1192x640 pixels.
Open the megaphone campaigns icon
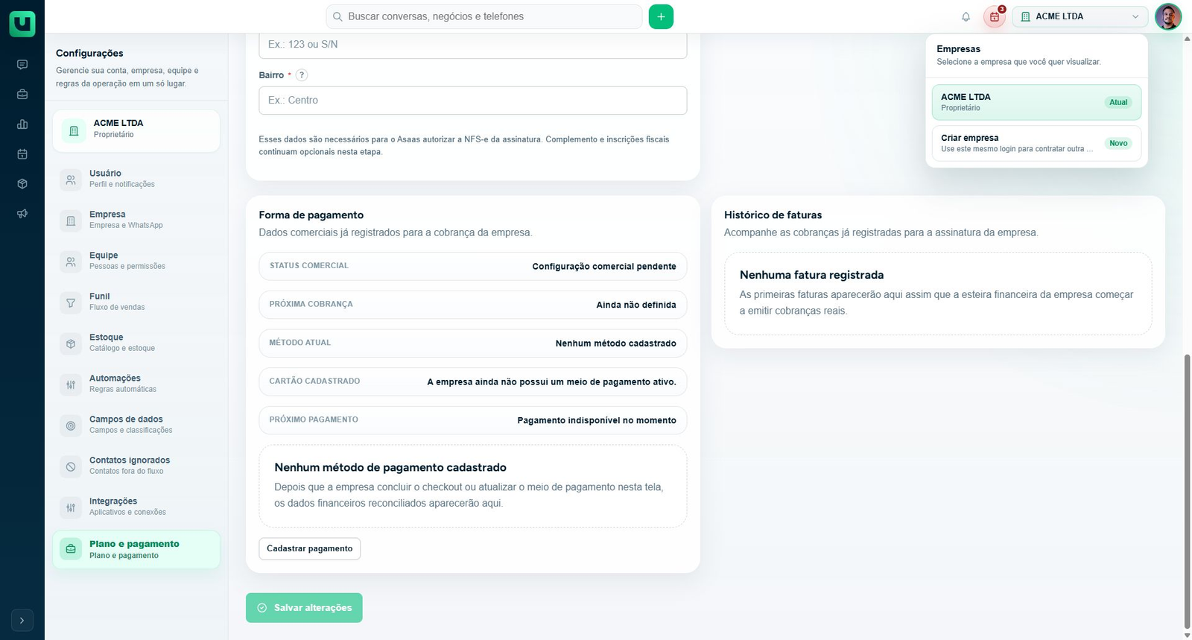point(22,214)
